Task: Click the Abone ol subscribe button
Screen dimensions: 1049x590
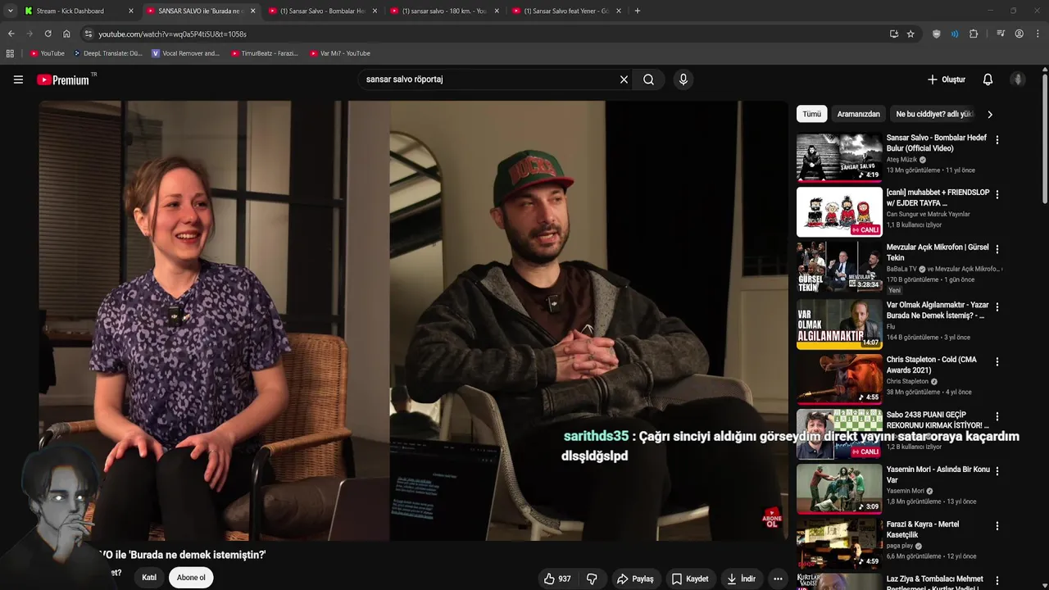Action: tap(191, 578)
